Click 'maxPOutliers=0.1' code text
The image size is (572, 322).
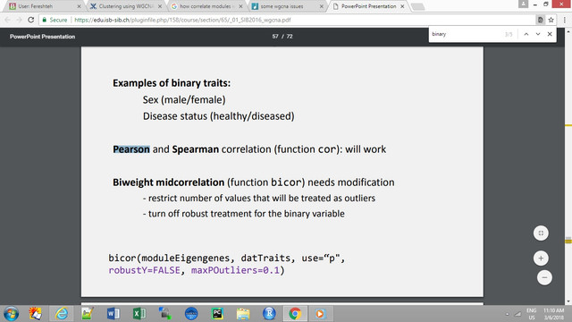[x=235, y=270]
